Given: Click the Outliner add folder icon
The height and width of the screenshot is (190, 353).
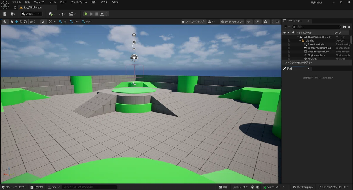Looking at the screenshot, I should coord(344,27).
